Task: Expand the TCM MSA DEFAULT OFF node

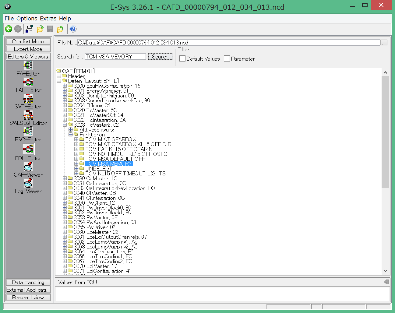Action: coord(76,159)
